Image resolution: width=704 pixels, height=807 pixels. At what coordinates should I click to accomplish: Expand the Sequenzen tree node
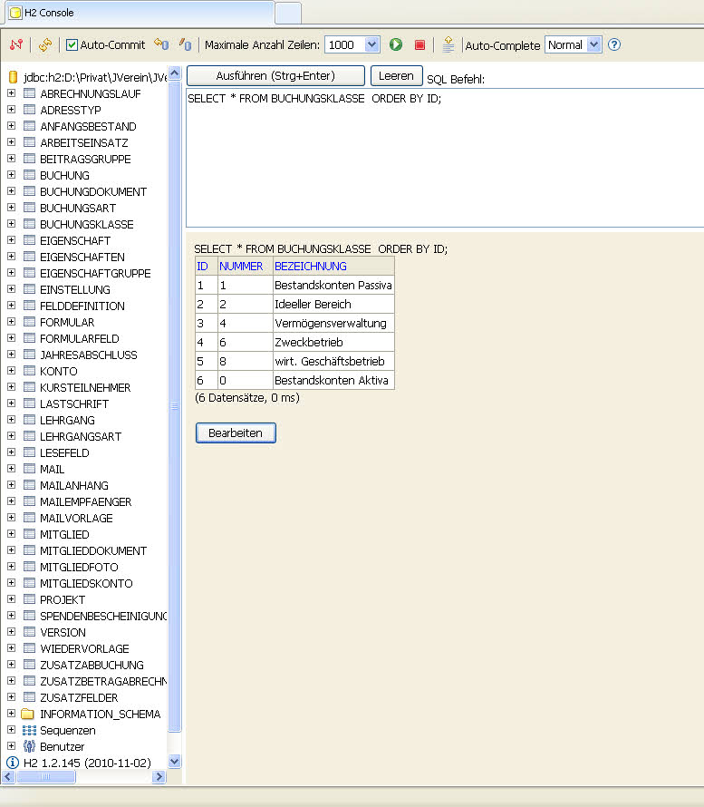click(12, 730)
